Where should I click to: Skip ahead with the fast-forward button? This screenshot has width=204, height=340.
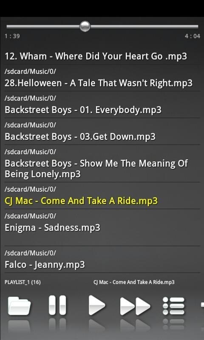(135, 306)
